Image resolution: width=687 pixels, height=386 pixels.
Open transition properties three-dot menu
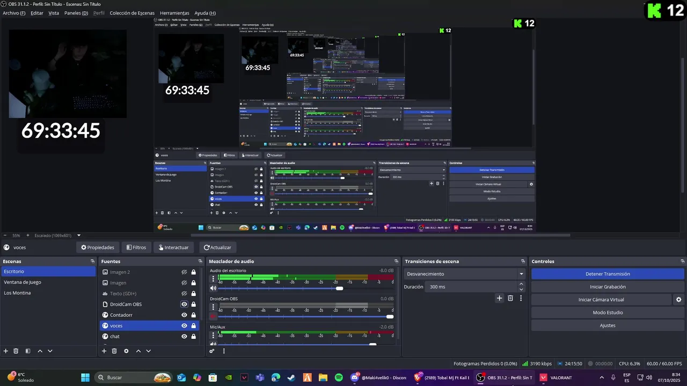tap(521, 298)
